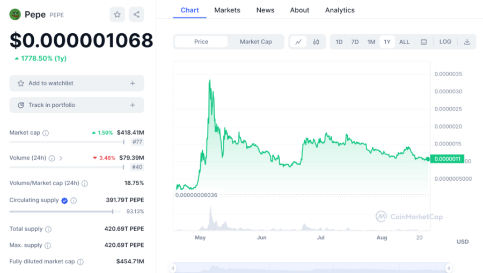This screenshot has width=483, height=273.
Task: Click the 1778.50% (1y) change text
Action: (x=44, y=58)
